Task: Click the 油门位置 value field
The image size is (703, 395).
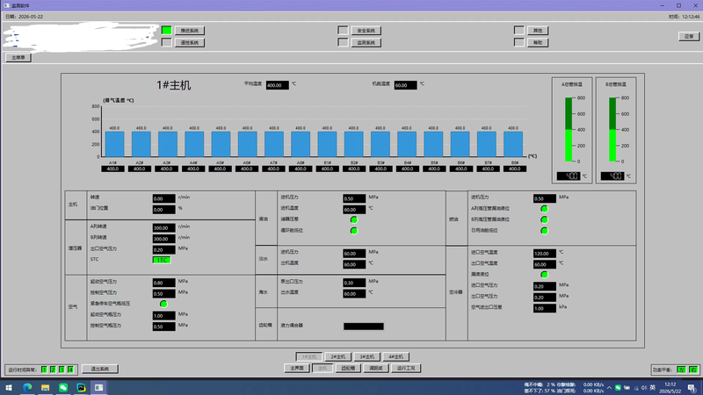Action: 163,209
